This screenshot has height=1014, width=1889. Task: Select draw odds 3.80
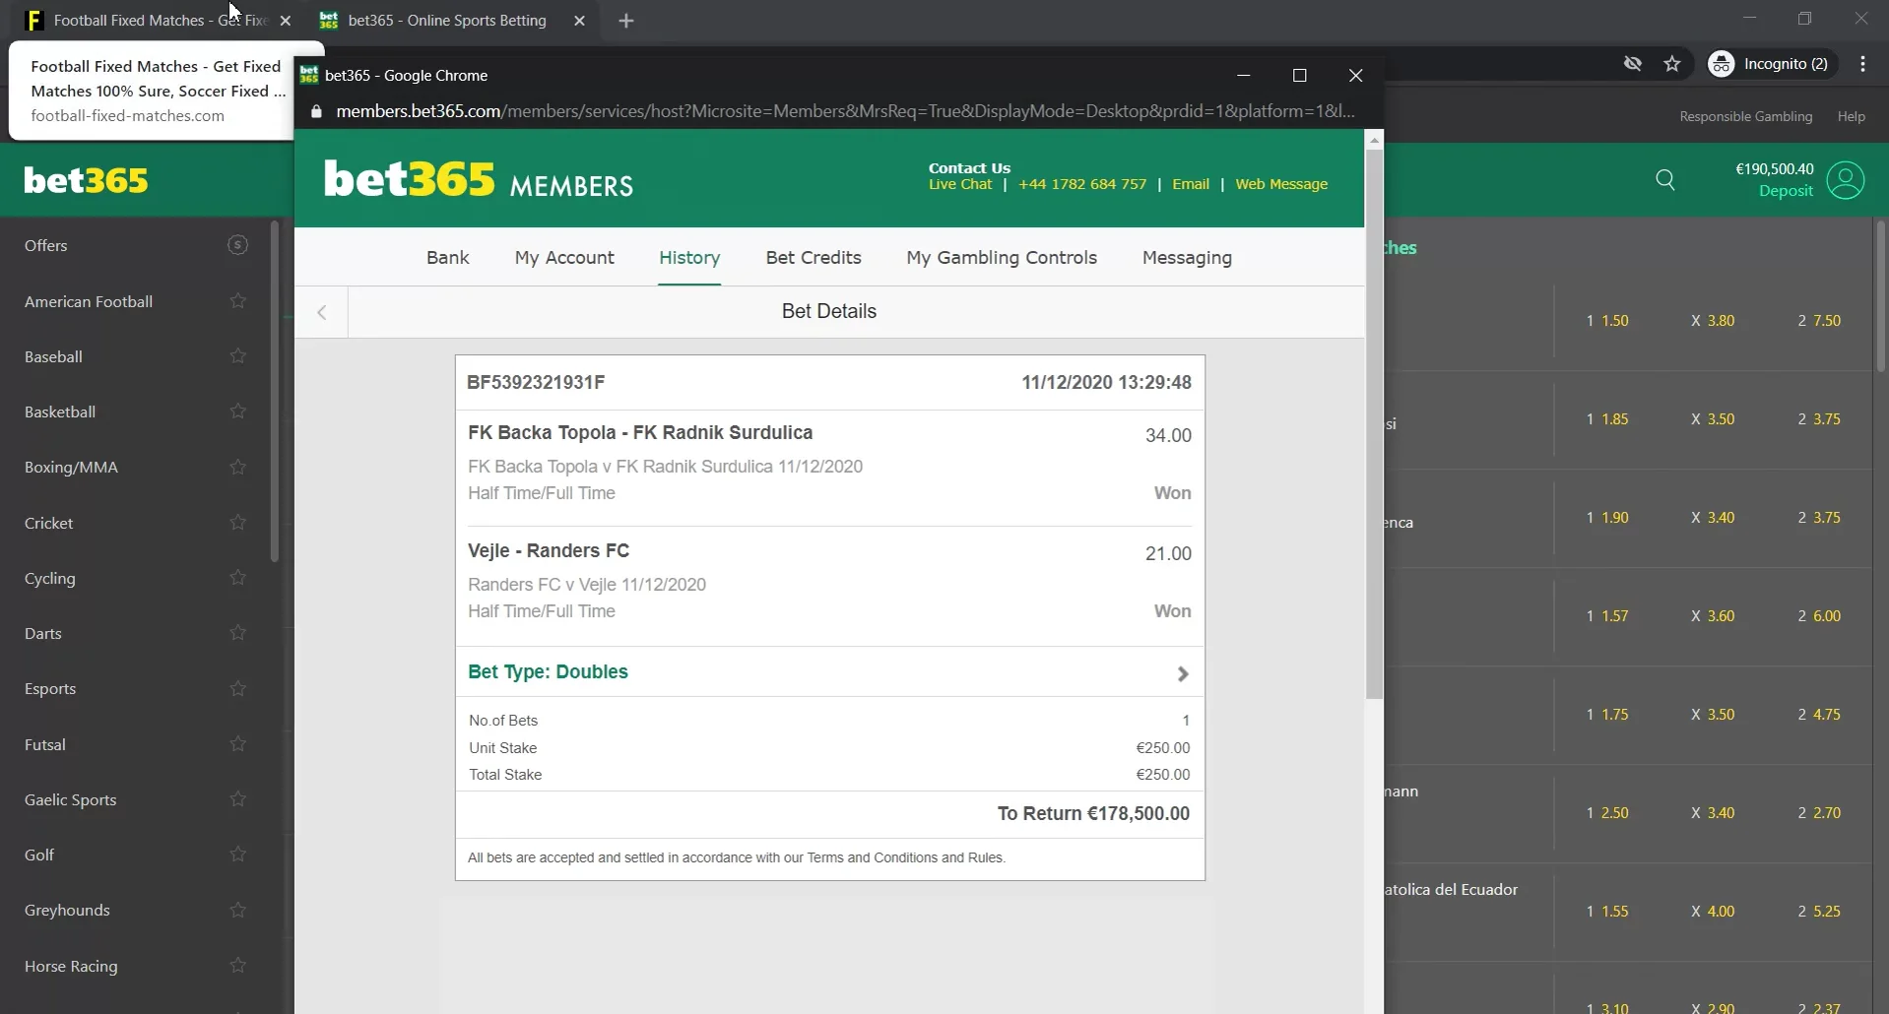1713,321
